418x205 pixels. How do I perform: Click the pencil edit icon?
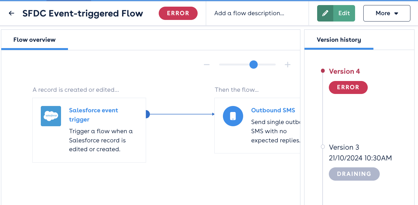325,13
